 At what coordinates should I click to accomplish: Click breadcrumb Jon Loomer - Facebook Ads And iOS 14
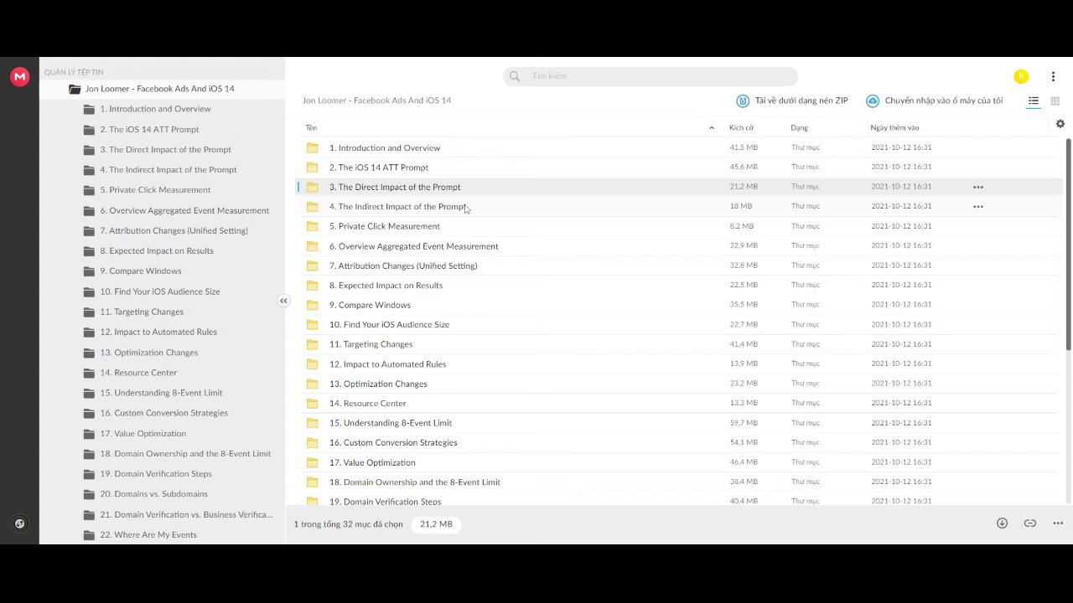(377, 100)
